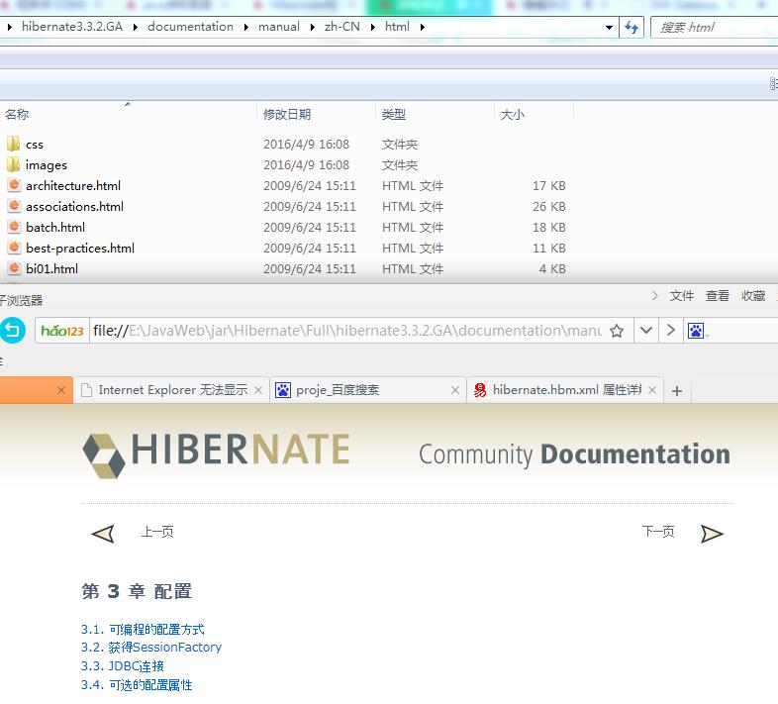
Task: Click the 下一页 link
Action: pyautogui.click(x=658, y=533)
